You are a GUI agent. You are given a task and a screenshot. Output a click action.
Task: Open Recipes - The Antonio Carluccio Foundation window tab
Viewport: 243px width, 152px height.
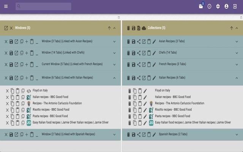click(x=57, y=103)
